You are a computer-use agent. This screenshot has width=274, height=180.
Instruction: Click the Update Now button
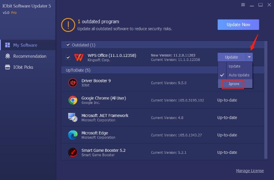(238, 25)
